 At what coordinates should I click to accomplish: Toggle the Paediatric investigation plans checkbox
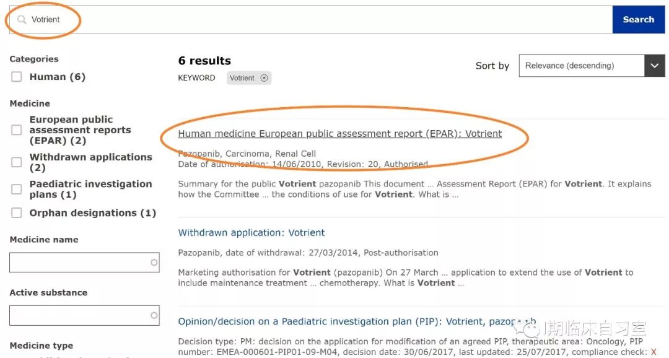16,189
